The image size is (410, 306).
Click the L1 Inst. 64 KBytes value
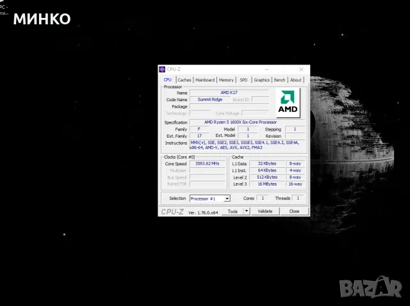click(x=267, y=170)
